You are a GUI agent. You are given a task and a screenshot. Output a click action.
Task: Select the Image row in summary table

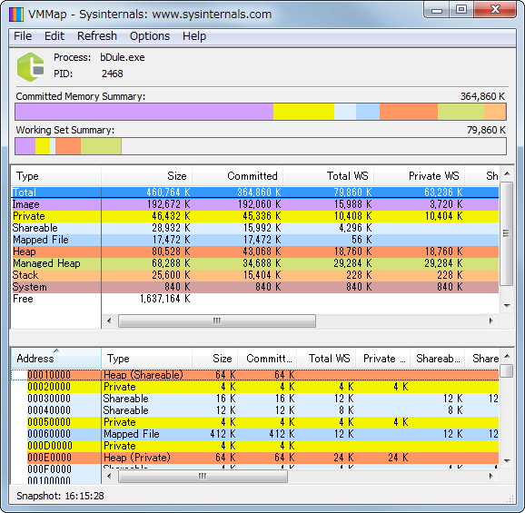coord(255,204)
